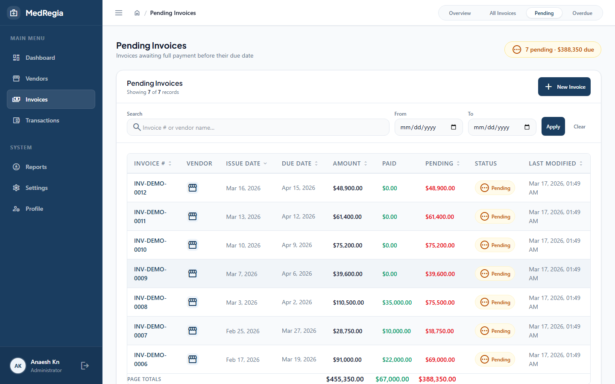Open Transactions from the main menu
The image size is (615, 384).
pyautogui.click(x=51, y=120)
